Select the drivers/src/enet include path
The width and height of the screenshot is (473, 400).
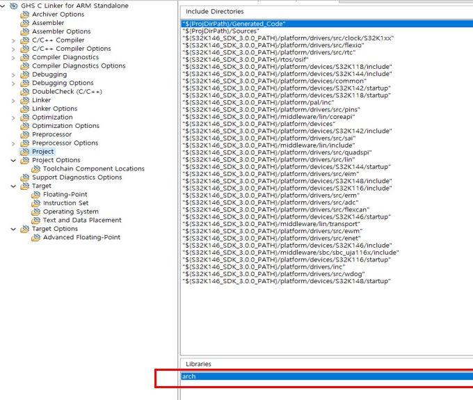271,239
